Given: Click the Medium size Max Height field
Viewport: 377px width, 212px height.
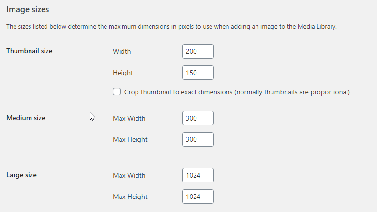Looking at the screenshot, I should pyautogui.click(x=198, y=139).
